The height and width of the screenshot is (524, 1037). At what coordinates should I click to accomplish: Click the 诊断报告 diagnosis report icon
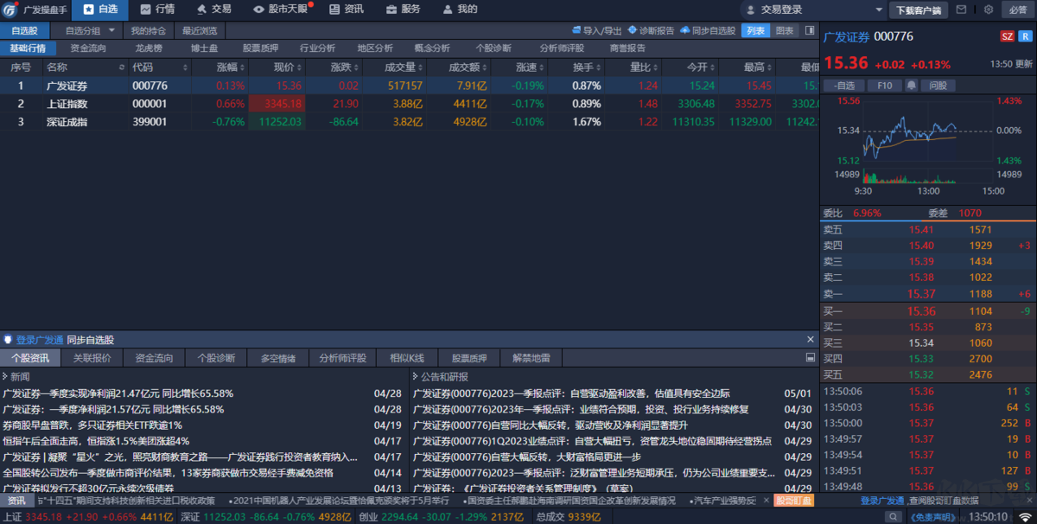pyautogui.click(x=652, y=30)
